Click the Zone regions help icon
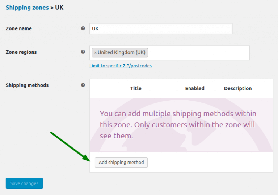 coord(83,52)
